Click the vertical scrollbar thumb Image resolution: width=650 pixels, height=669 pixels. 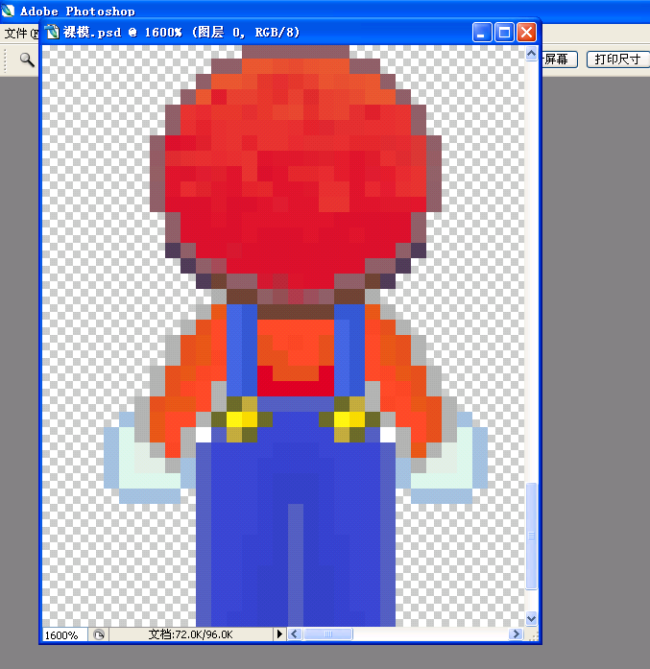click(531, 536)
